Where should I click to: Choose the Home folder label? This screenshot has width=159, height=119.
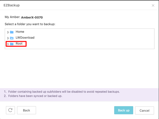[x=20, y=32]
